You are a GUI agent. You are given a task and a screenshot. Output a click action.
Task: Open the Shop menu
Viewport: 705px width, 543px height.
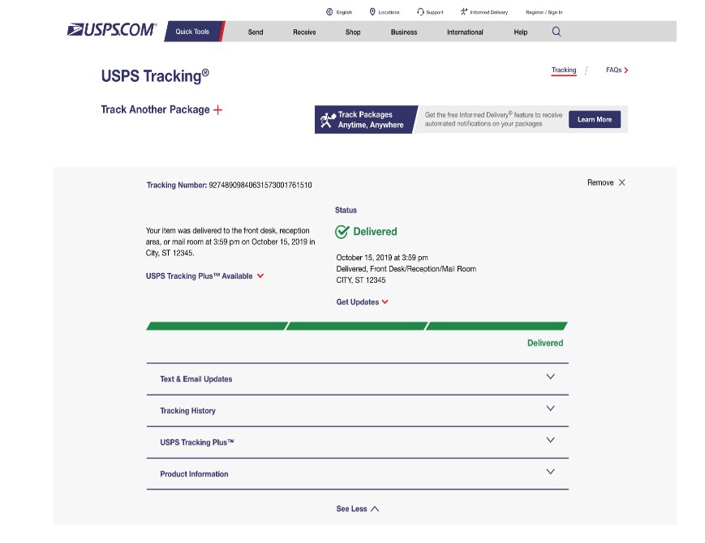pyautogui.click(x=353, y=32)
